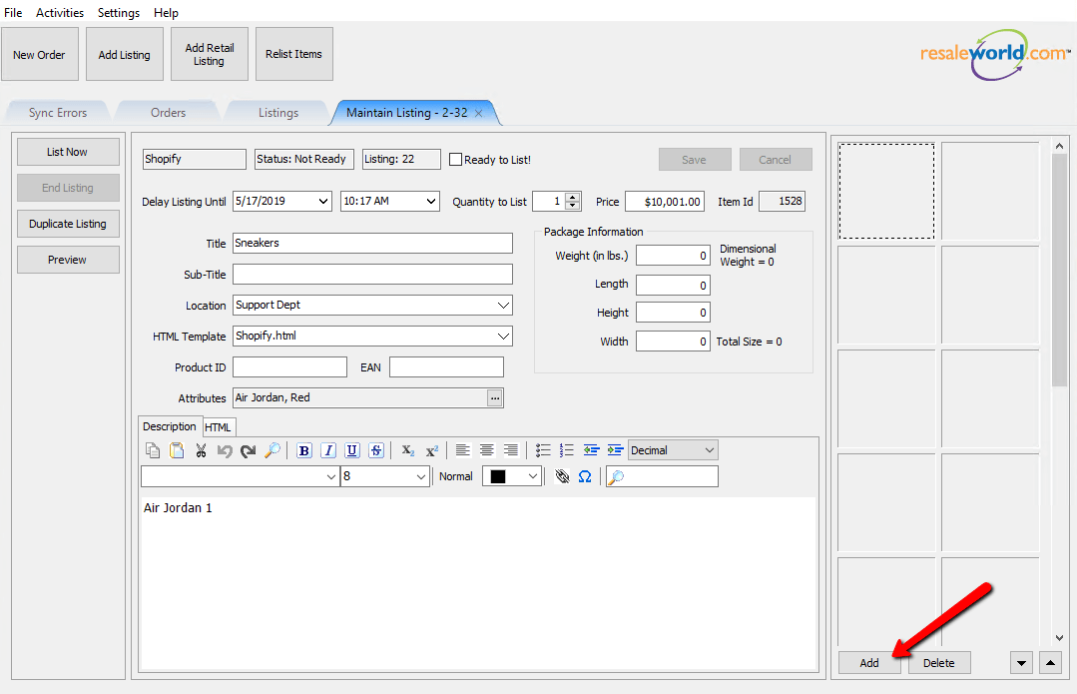Cut selected text using the scissors icon
This screenshot has width=1077, height=694.
tap(200, 450)
